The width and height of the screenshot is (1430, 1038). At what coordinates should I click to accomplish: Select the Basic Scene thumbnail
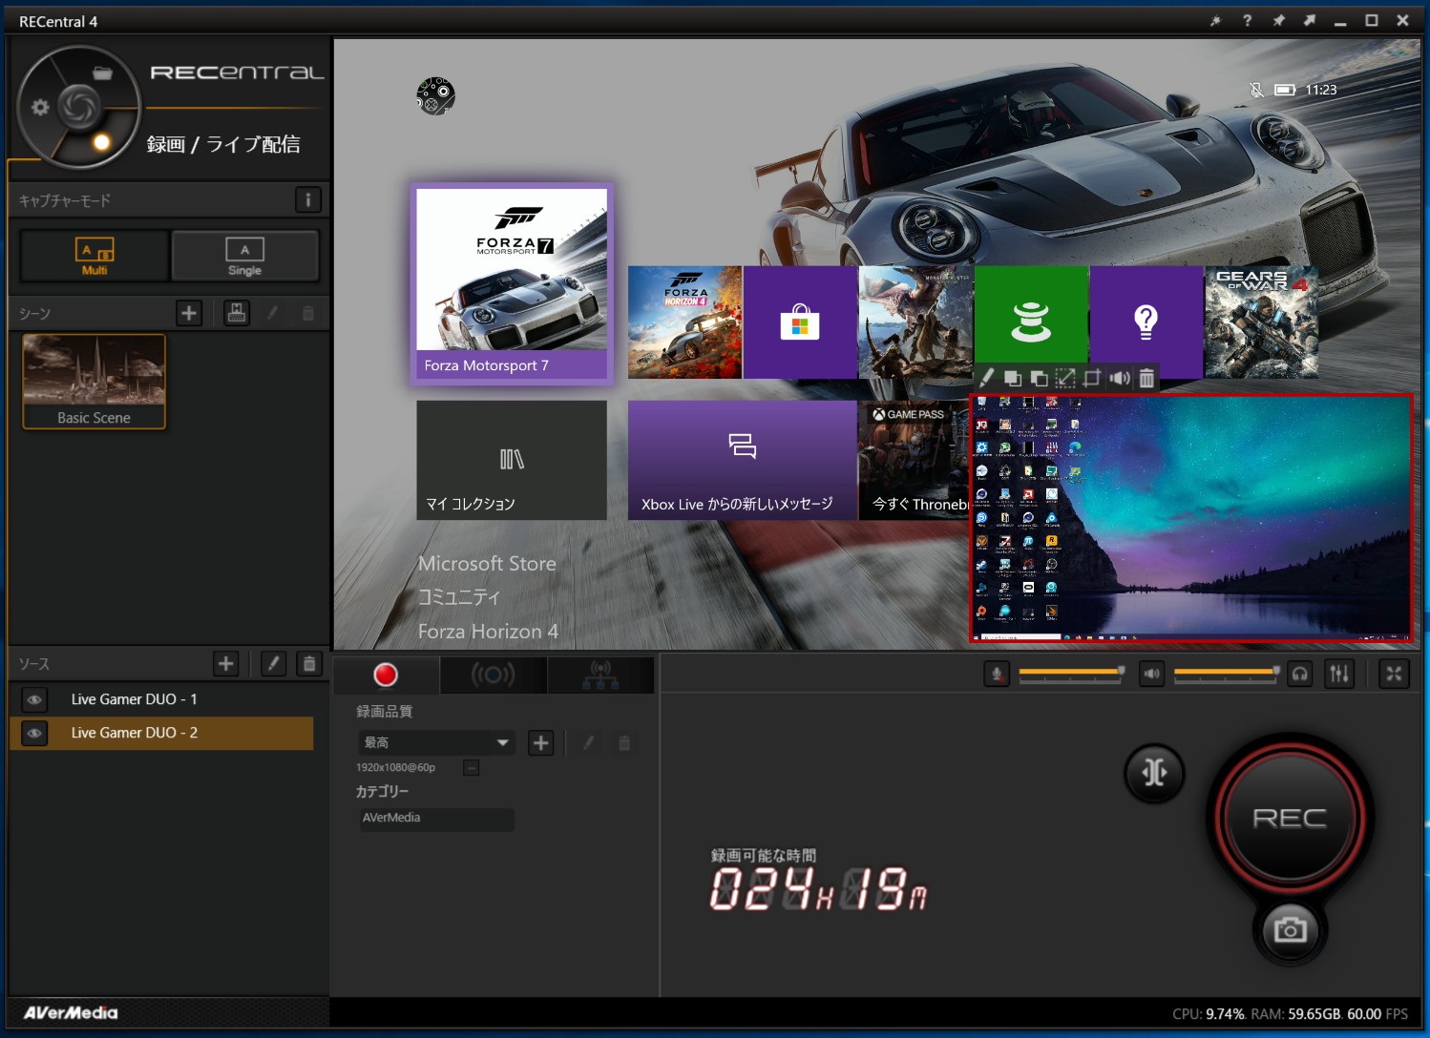94,382
